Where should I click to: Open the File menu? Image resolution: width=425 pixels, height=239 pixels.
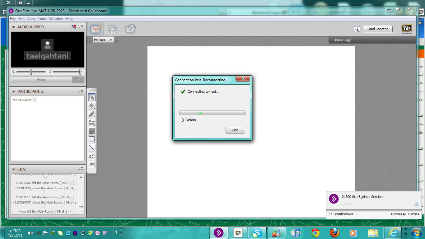point(13,19)
